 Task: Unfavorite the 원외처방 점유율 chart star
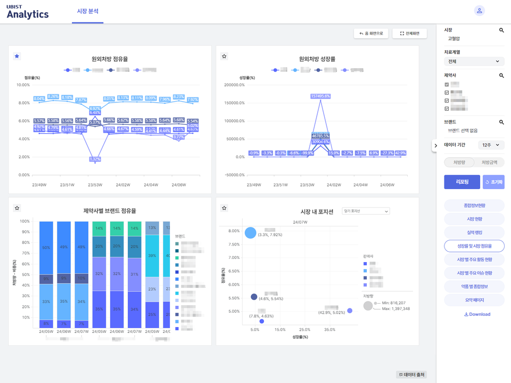point(17,56)
